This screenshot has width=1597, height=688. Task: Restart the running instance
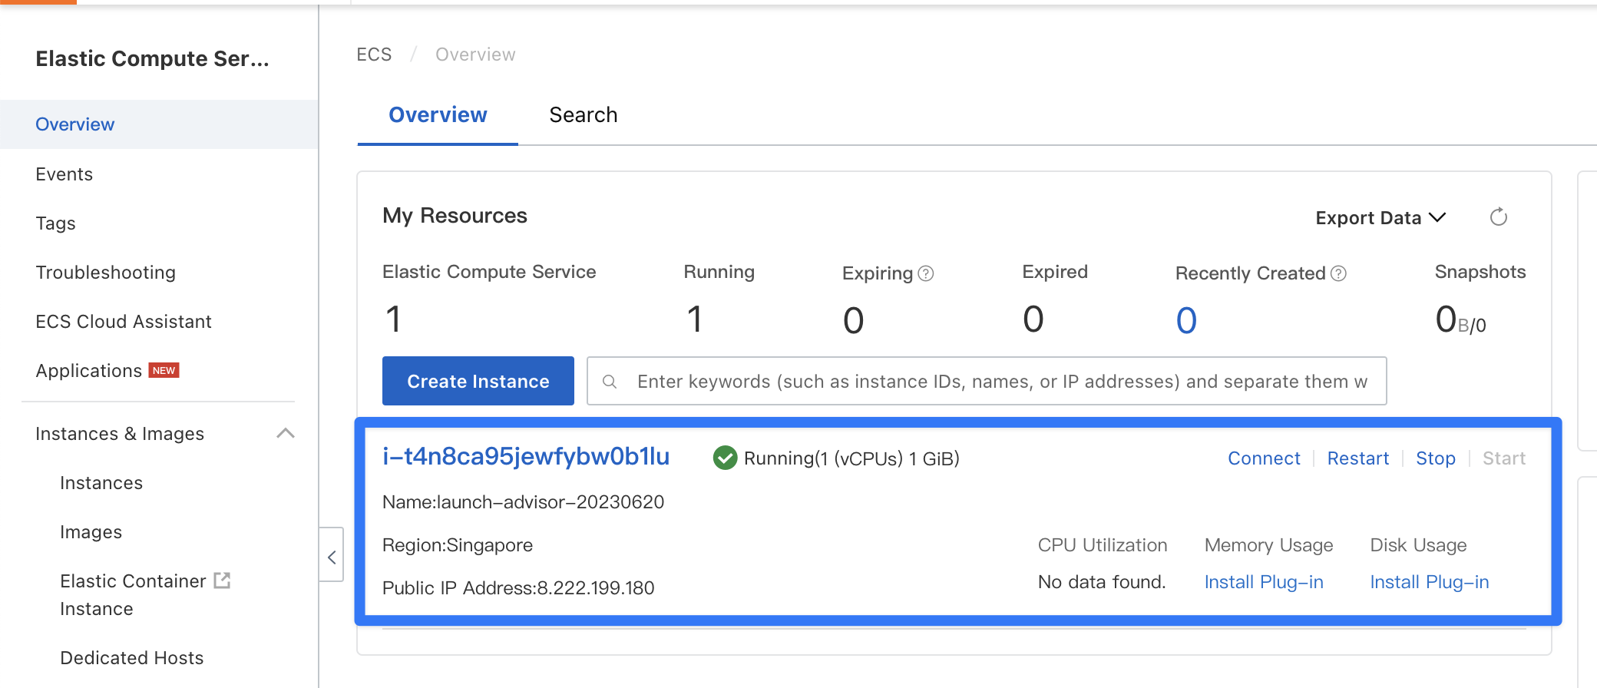click(x=1357, y=458)
